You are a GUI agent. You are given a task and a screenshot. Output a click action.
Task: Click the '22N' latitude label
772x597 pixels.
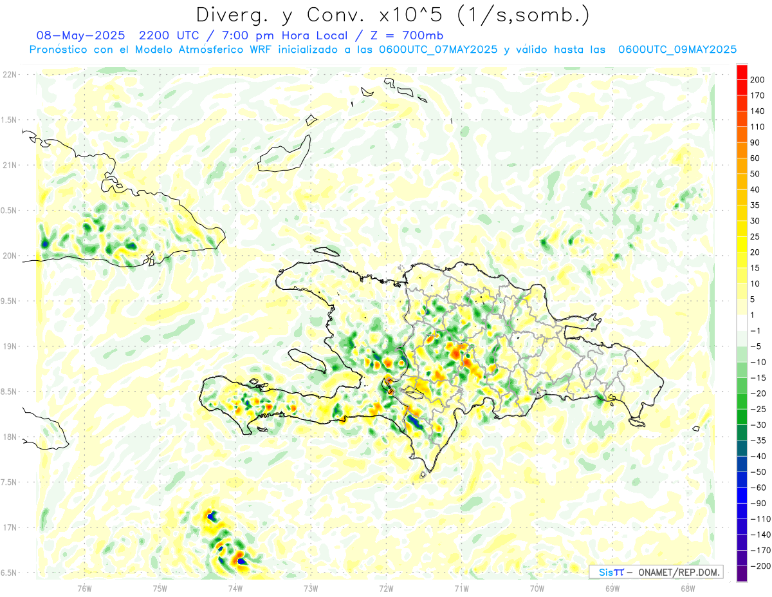click(x=9, y=75)
